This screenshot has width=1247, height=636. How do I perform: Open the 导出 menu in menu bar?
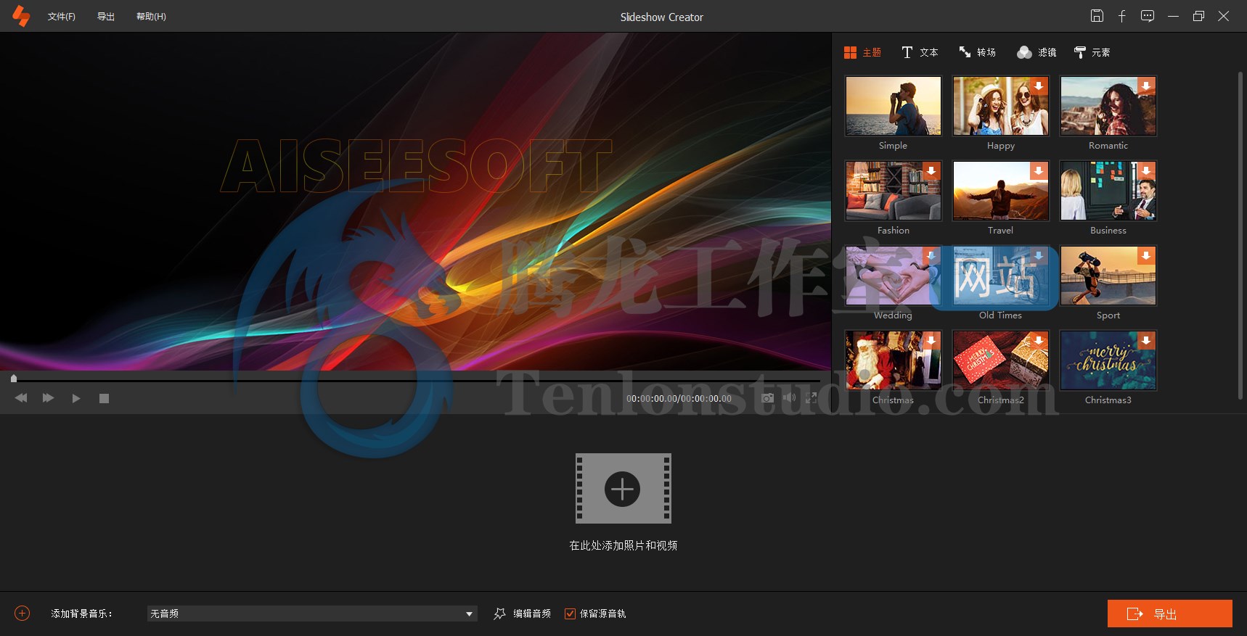tap(106, 17)
